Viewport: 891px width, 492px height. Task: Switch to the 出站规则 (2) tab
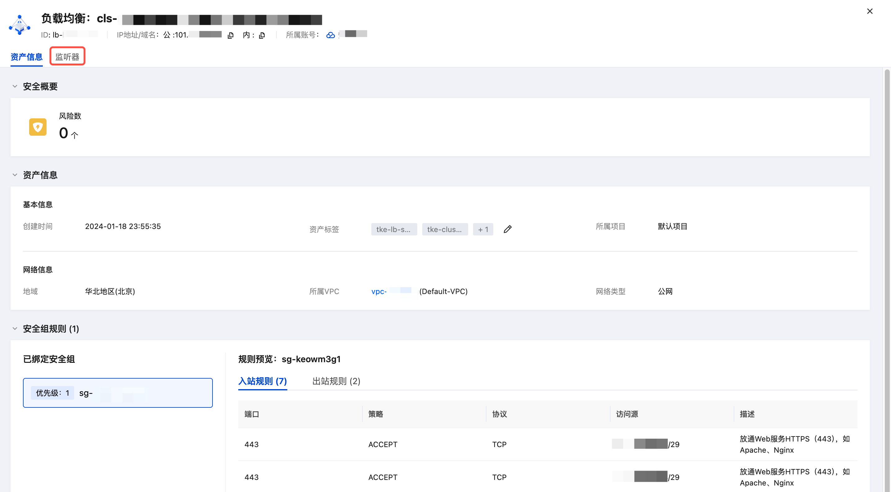tap(336, 381)
